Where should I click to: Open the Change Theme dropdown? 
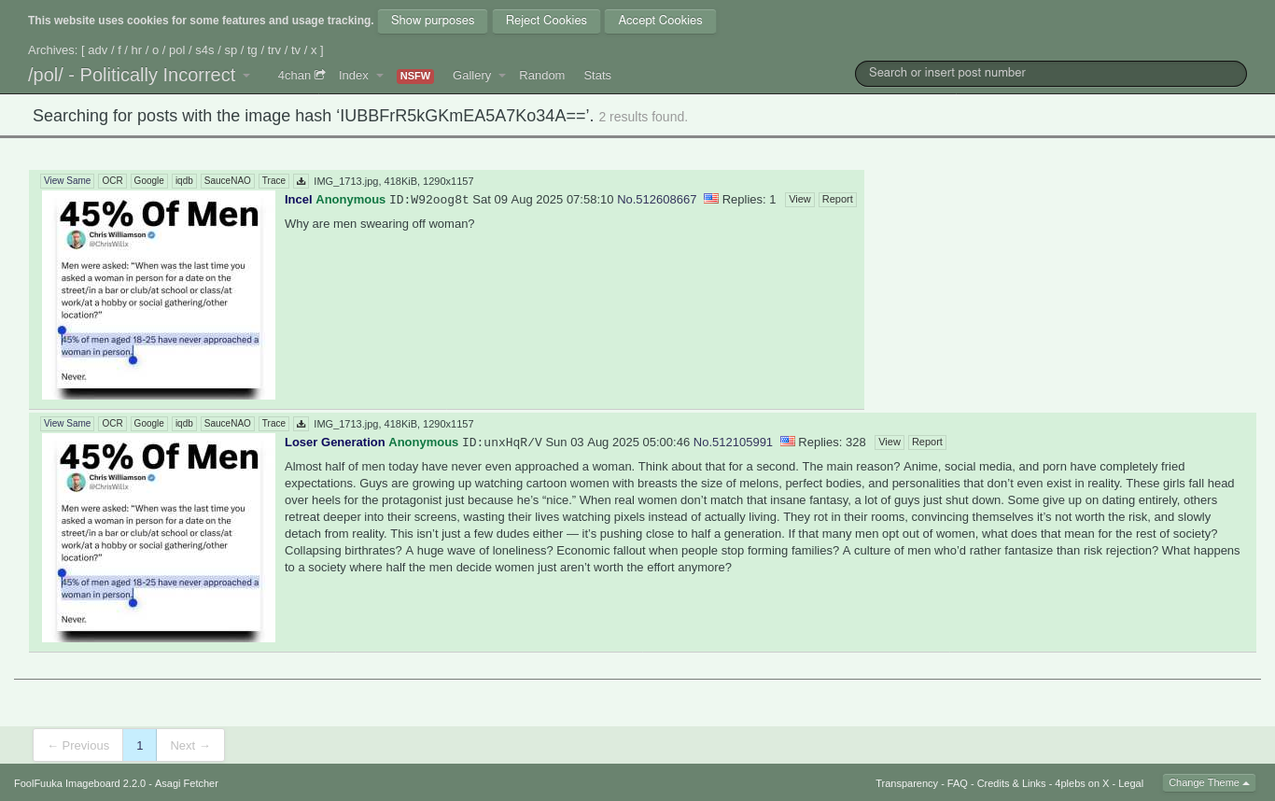pos(1209,782)
